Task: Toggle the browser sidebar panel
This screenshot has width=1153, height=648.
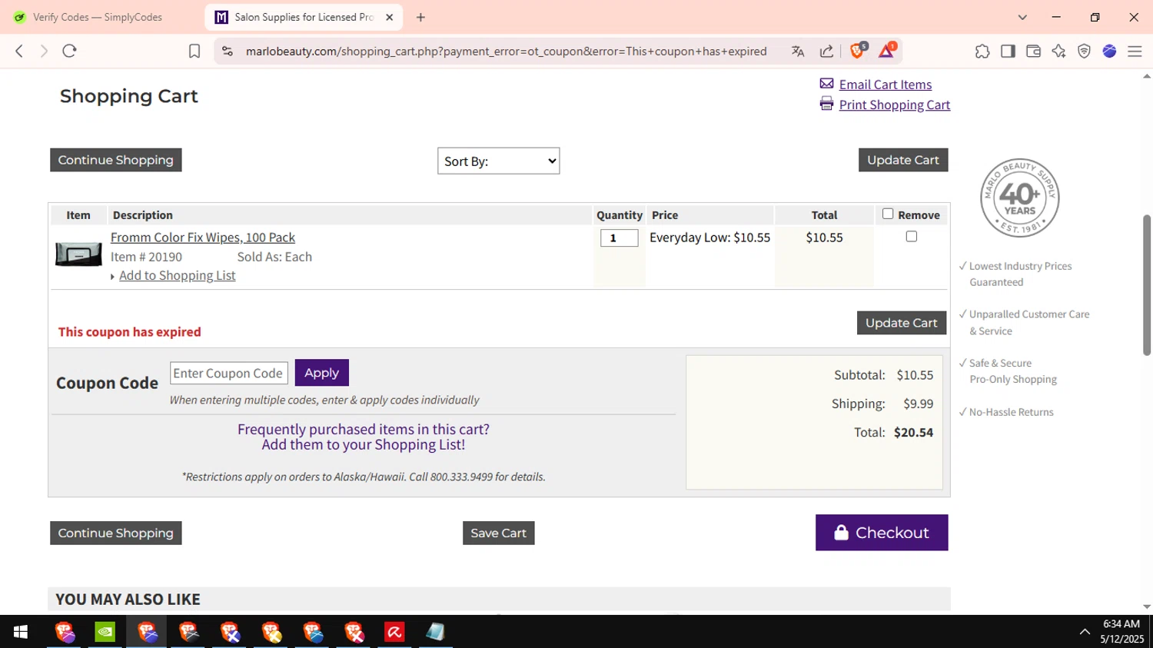Action: 1008,51
